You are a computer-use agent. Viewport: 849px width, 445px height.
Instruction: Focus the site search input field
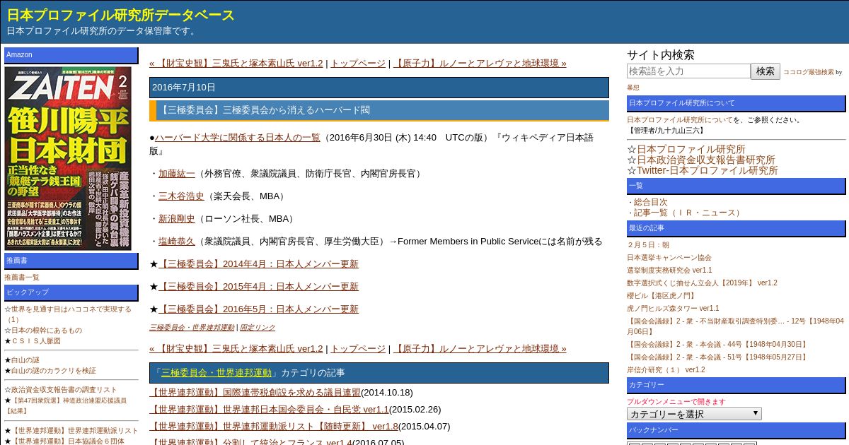pyautogui.click(x=688, y=71)
